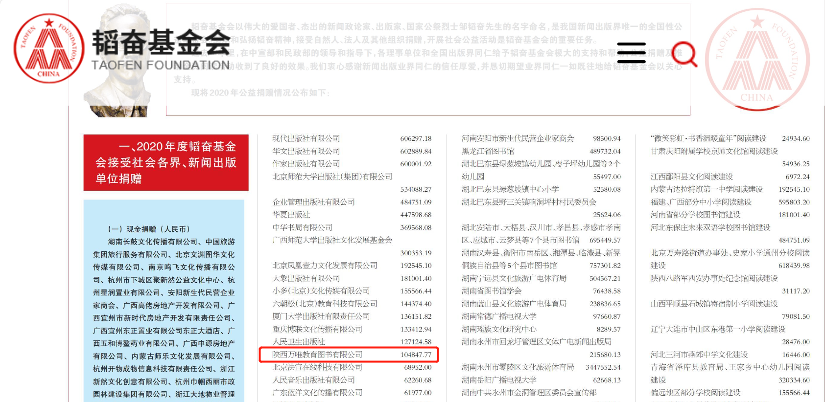
Task: Select row 小多(北京)文化传媒有限公司
Action: [352, 291]
